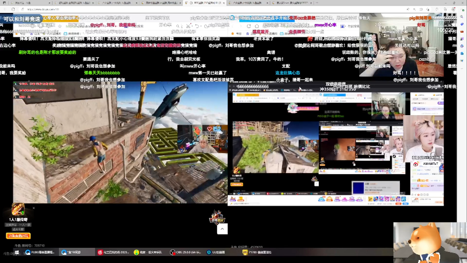Select the UU accelerator item in streamed taskbar
The width and height of the screenshot is (467, 263).
(217, 252)
